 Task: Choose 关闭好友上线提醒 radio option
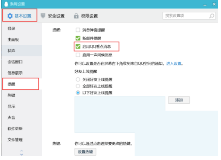(78, 79)
